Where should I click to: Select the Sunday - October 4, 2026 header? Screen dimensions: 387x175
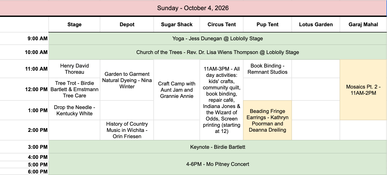pos(193,8)
